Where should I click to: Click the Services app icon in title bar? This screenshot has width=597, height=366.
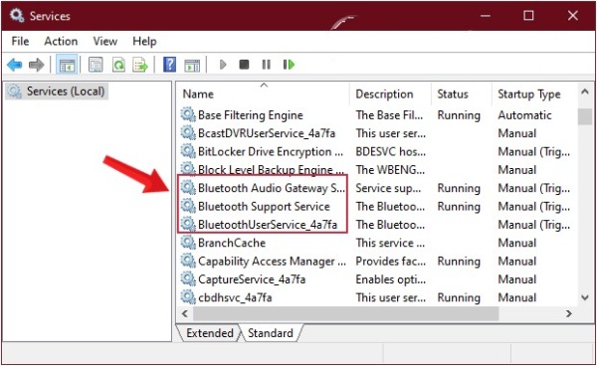[17, 15]
